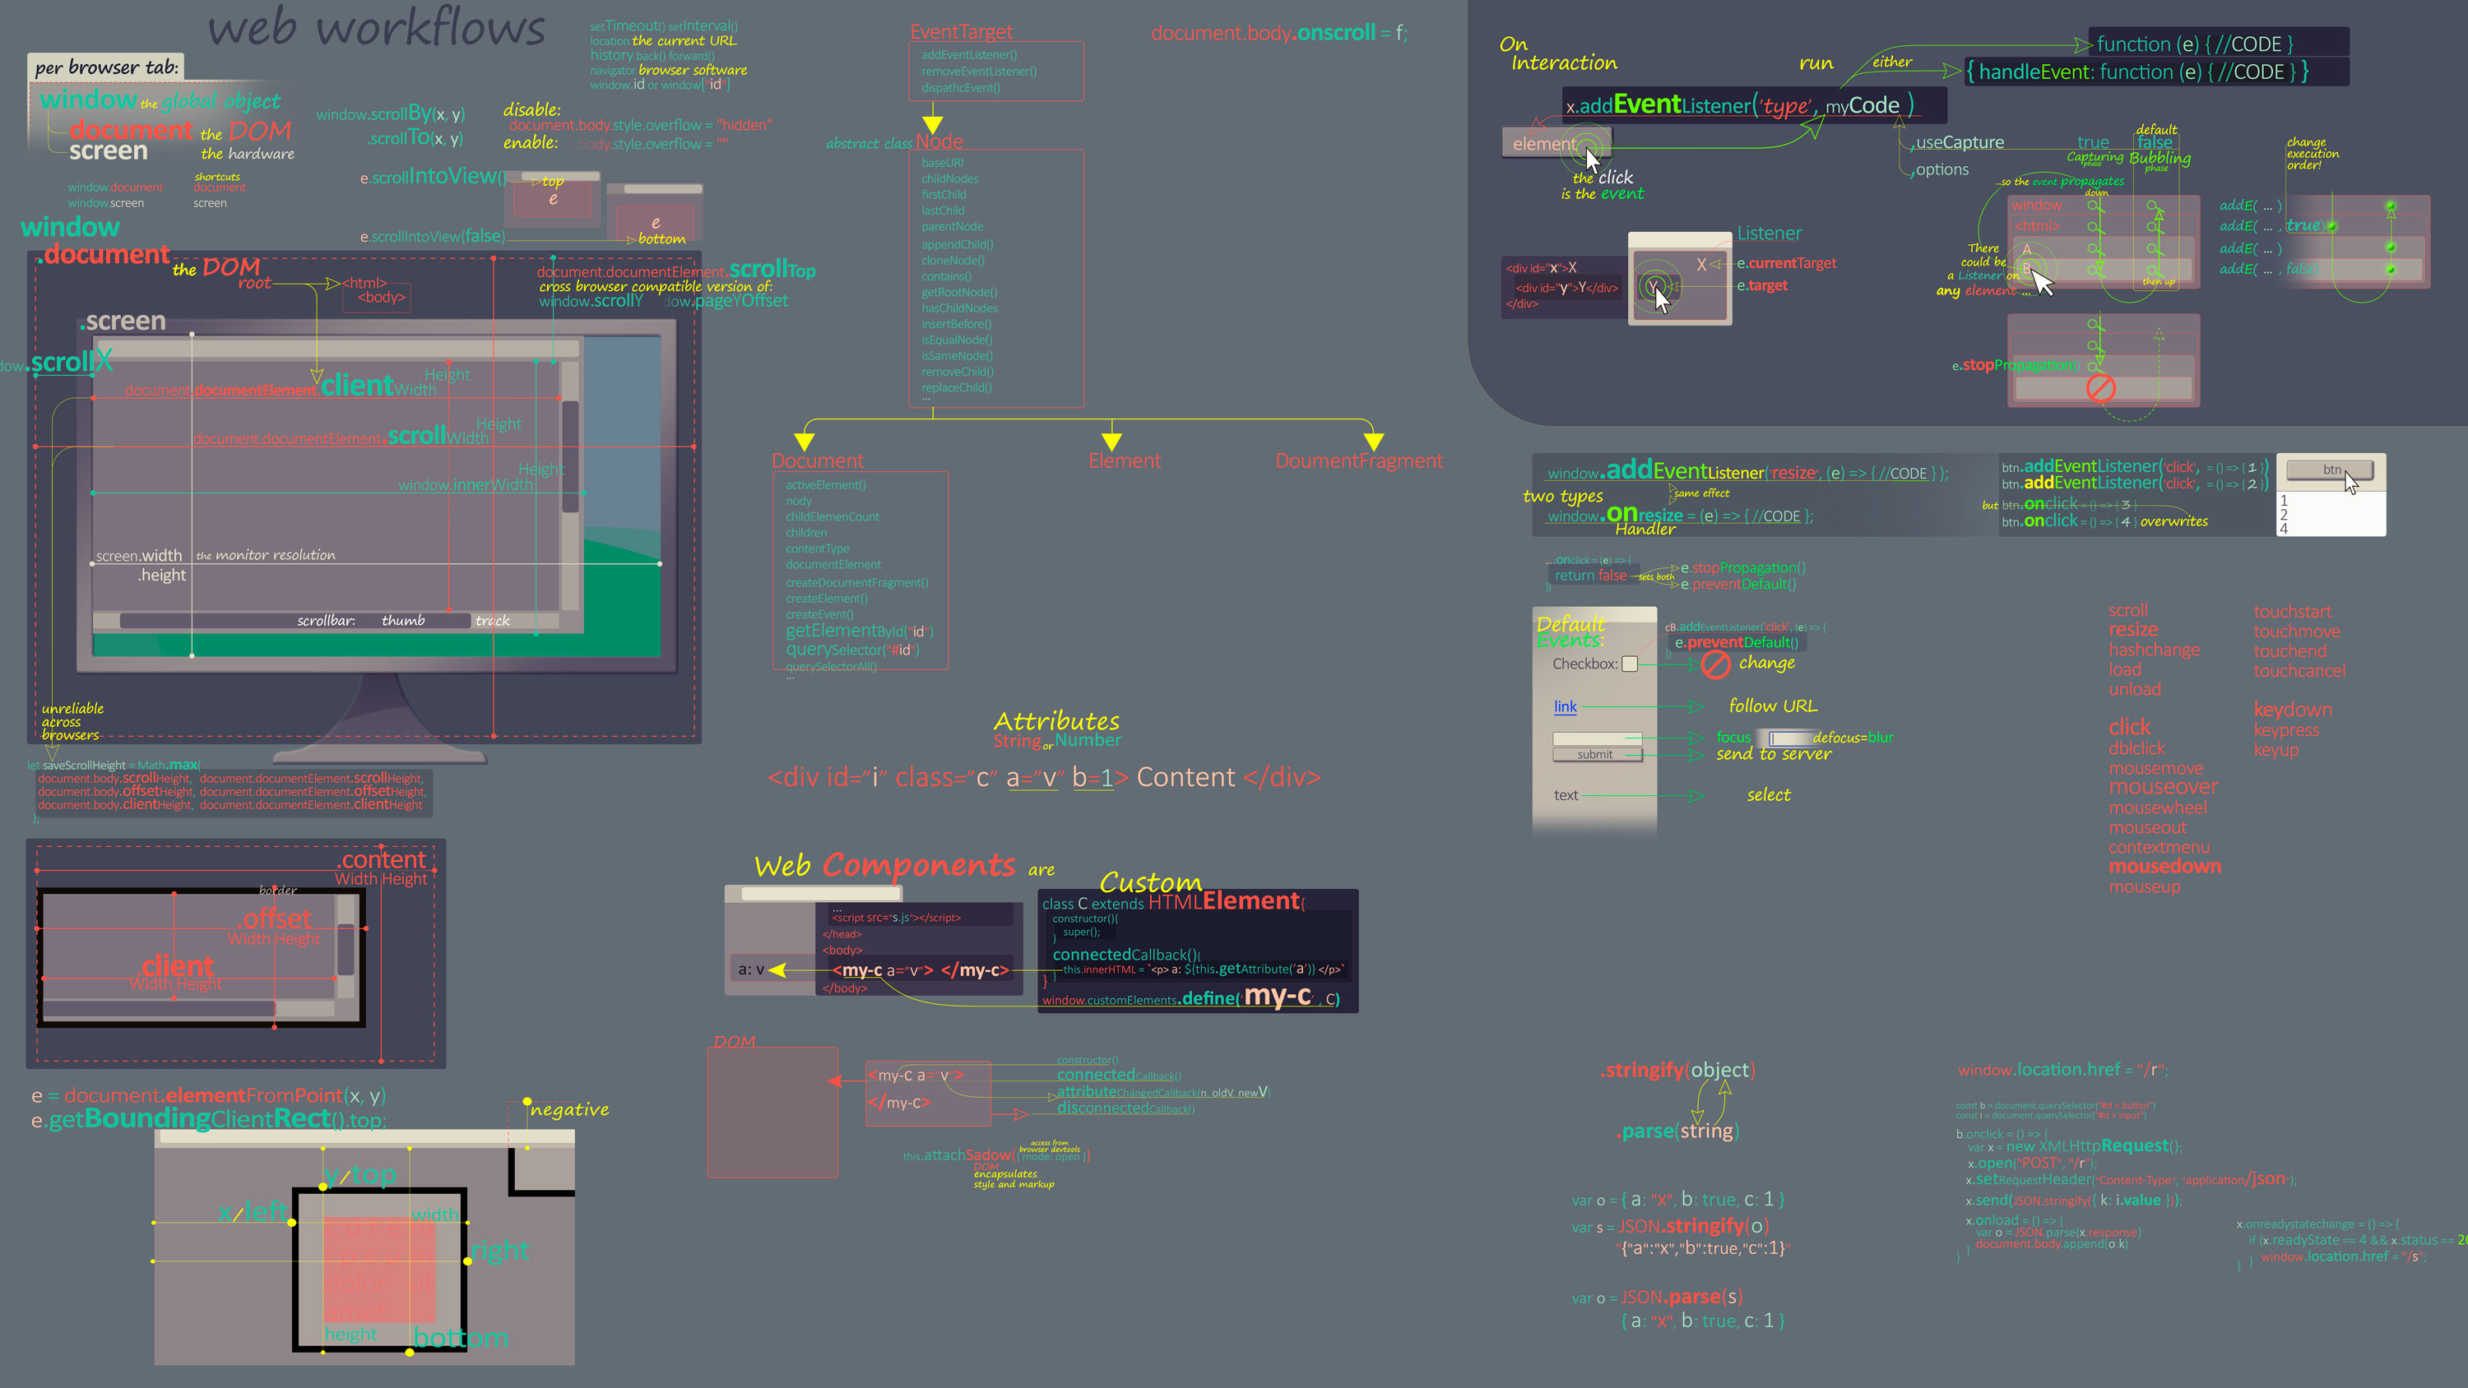Image resolution: width=2468 pixels, height=1388 pixels.
Task: Click the red prohibition icon under e.stopPropagation
Action: 2100,388
